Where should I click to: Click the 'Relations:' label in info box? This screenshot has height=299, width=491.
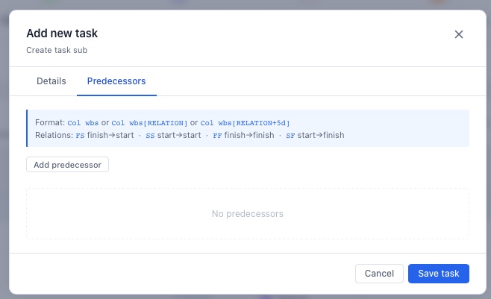54,136
